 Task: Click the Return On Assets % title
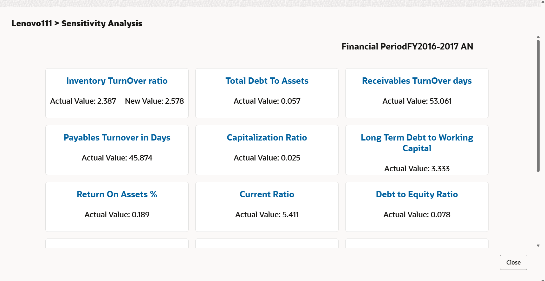[x=117, y=194]
